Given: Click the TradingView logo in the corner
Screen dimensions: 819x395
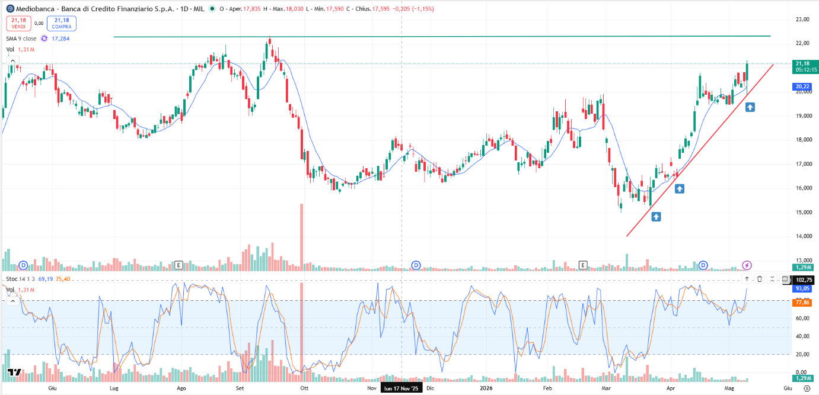Looking at the screenshot, I should 15,372.
